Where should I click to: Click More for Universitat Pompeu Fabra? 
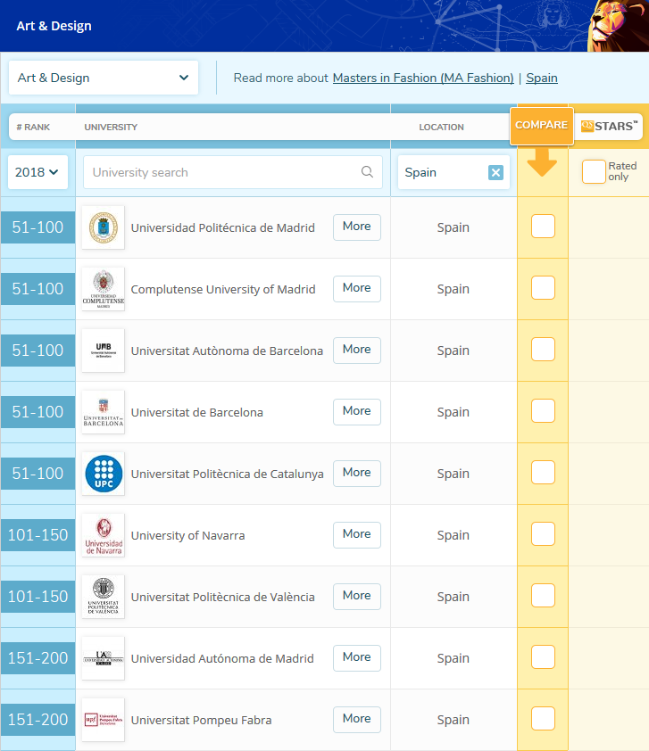click(357, 719)
